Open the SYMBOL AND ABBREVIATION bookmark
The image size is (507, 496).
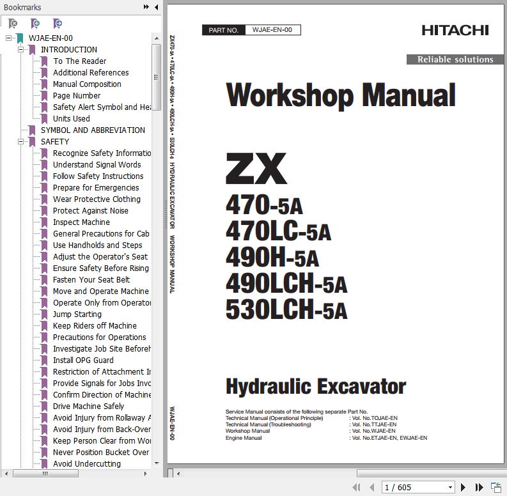pyautogui.click(x=93, y=130)
